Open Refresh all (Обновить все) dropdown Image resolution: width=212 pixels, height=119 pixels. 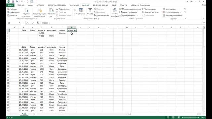click(x=51, y=12)
